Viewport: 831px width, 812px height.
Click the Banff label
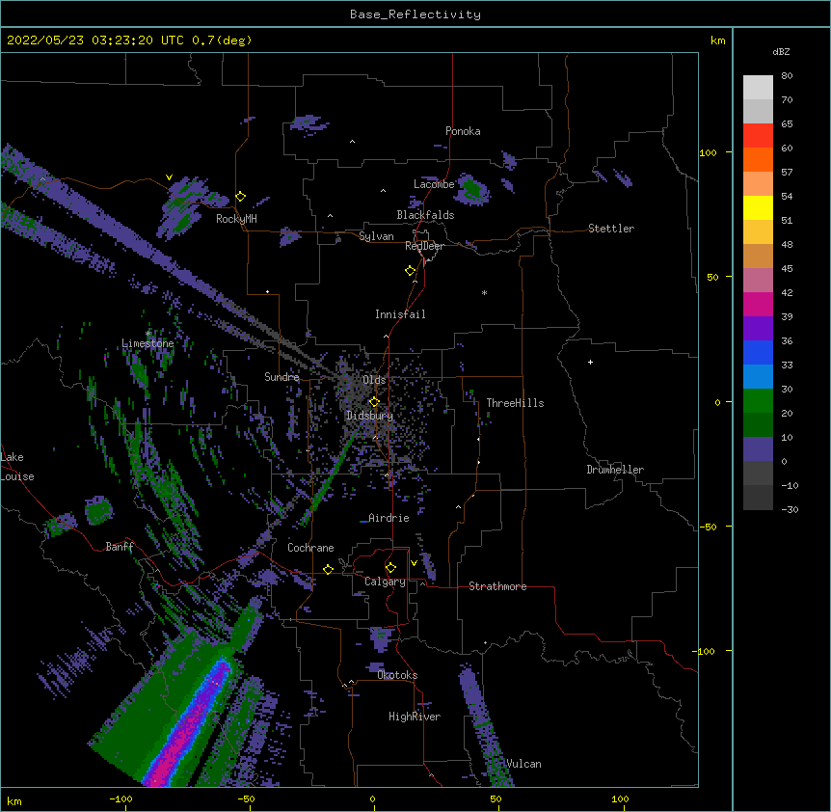click(120, 547)
